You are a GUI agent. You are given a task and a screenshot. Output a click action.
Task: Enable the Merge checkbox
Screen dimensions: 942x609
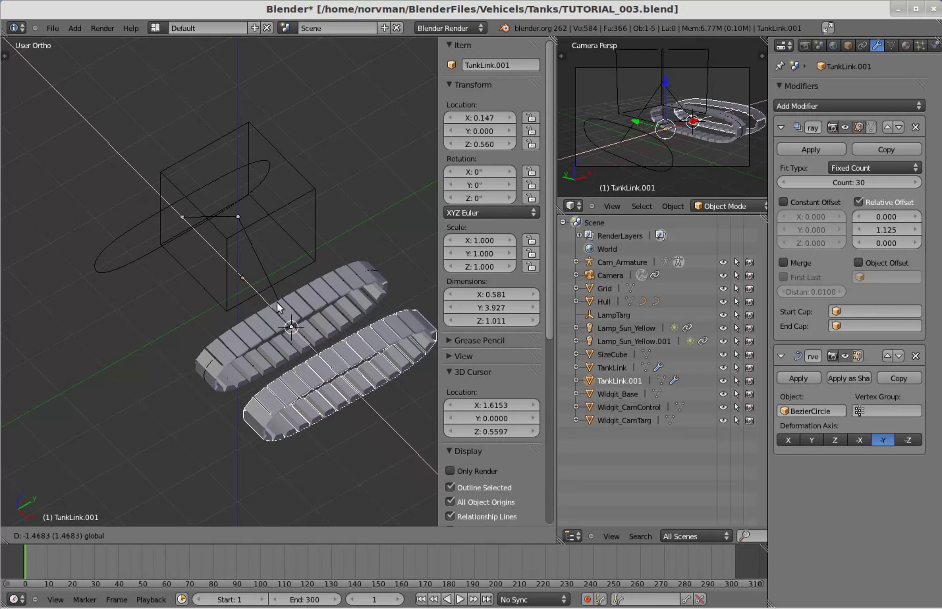pyautogui.click(x=783, y=263)
